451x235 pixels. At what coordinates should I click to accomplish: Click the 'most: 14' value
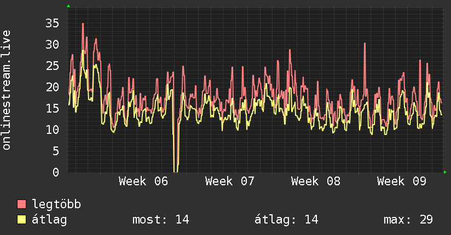coord(161,220)
